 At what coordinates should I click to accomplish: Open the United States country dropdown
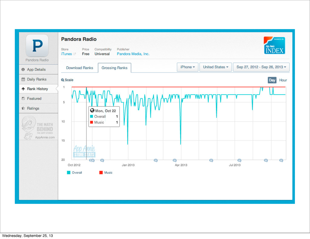(216, 67)
